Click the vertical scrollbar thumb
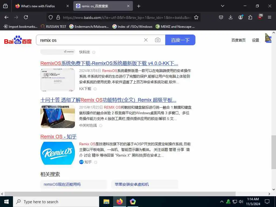This screenshot has width=276, height=207. coord(274,152)
